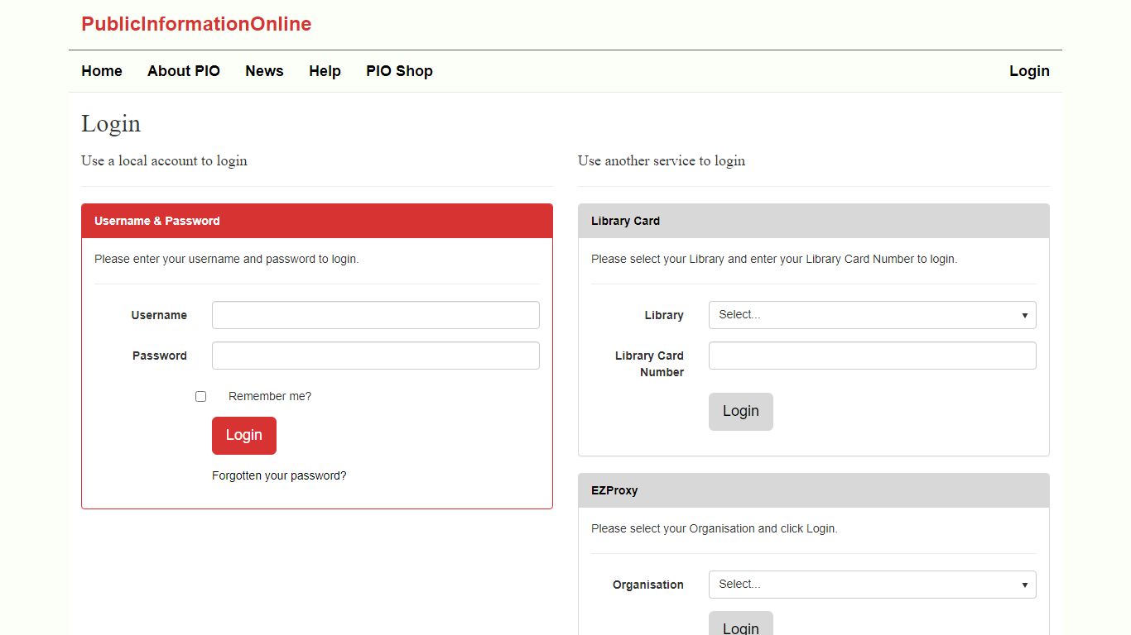The width and height of the screenshot is (1131, 635).
Task: Open the PublicInformationOnline home logo link
Action: coord(196,24)
